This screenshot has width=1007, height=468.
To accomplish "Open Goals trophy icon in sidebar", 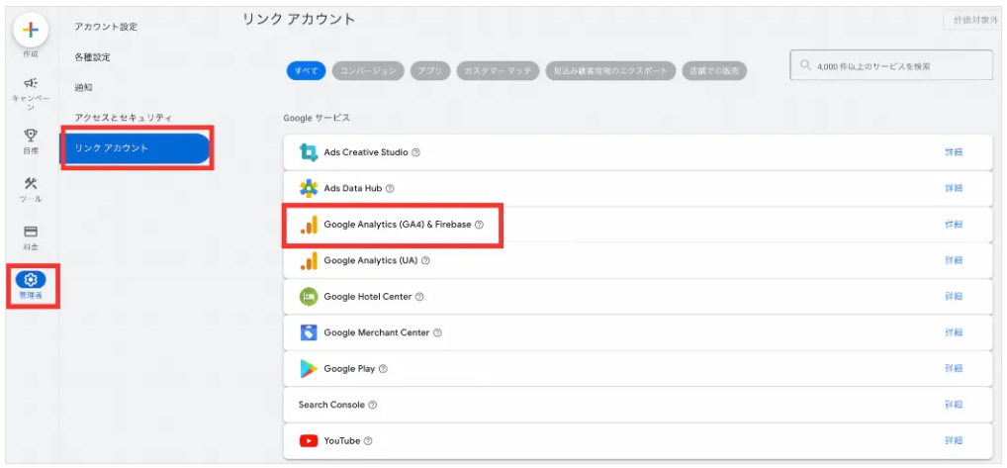I will click(31, 135).
